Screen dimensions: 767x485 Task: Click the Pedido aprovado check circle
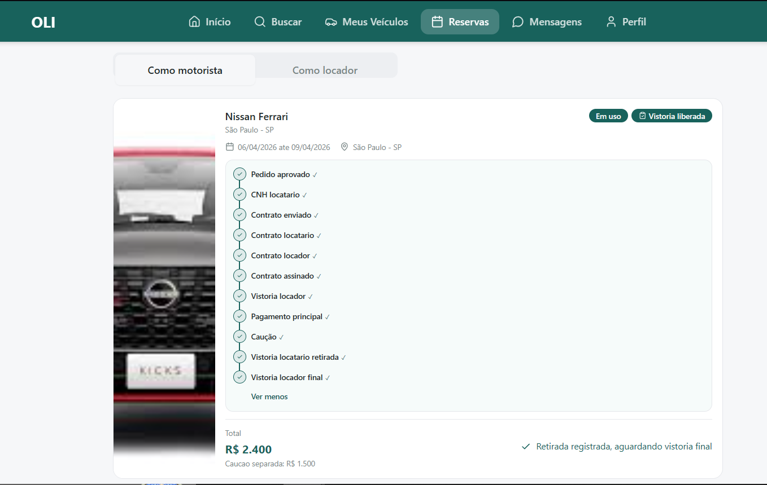[x=239, y=174]
